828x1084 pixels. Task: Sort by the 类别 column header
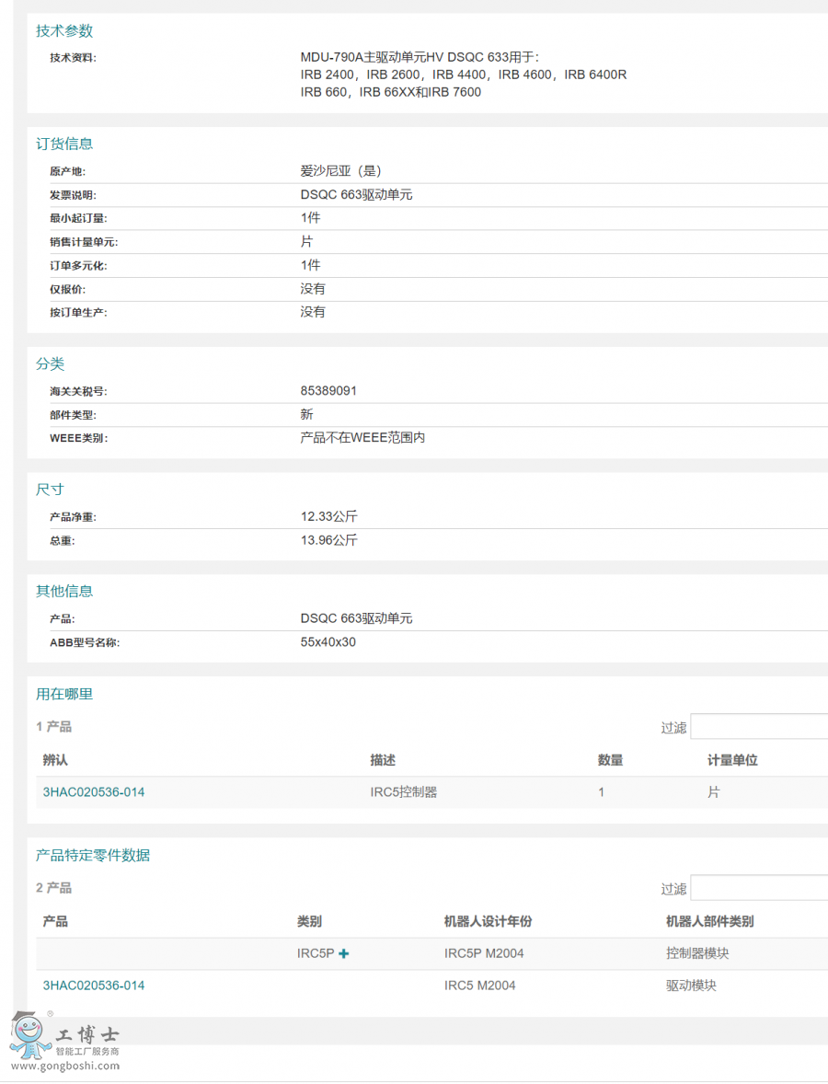304,921
